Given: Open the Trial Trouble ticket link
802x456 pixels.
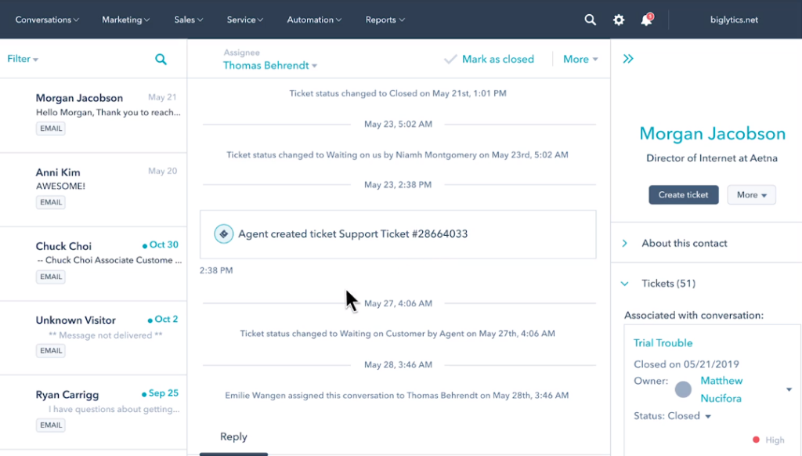Looking at the screenshot, I should pyautogui.click(x=663, y=343).
